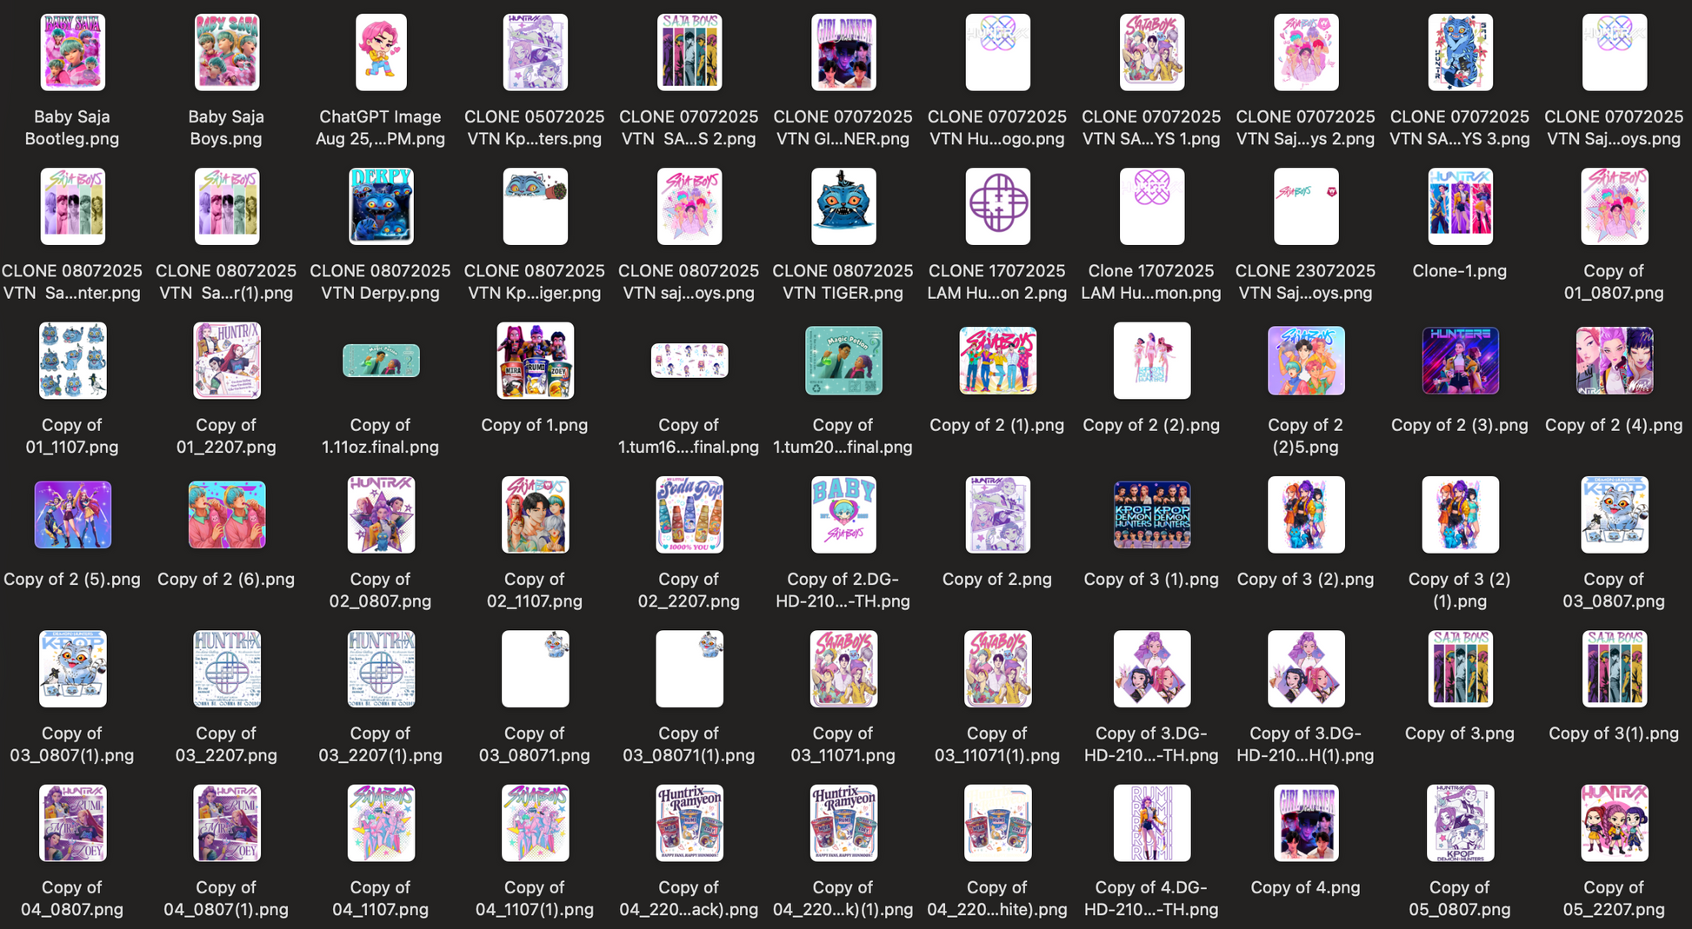The image size is (1692, 929).
Task: Select the Baby Saja Bootleg.png thumbnail
Action: [x=72, y=52]
